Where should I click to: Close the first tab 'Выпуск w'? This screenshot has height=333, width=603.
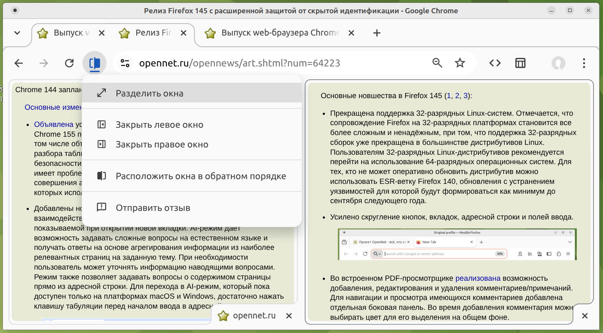point(101,33)
